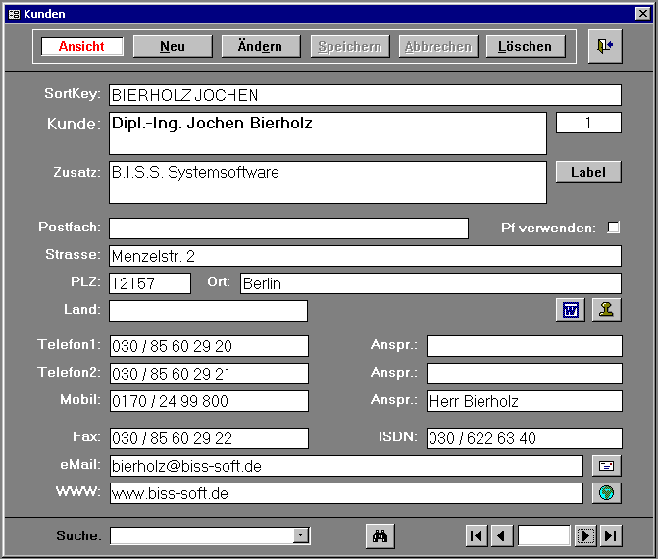Click the empty Postfach field
Image resolution: width=658 pixels, height=559 pixels.
tap(288, 229)
